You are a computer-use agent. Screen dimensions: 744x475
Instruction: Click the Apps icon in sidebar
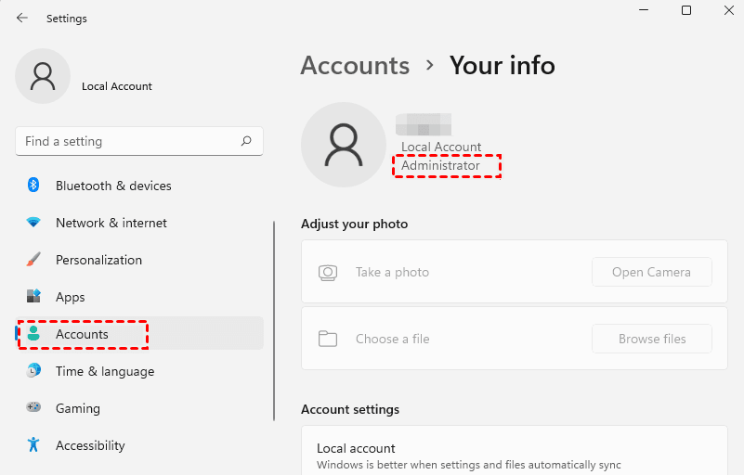33,297
